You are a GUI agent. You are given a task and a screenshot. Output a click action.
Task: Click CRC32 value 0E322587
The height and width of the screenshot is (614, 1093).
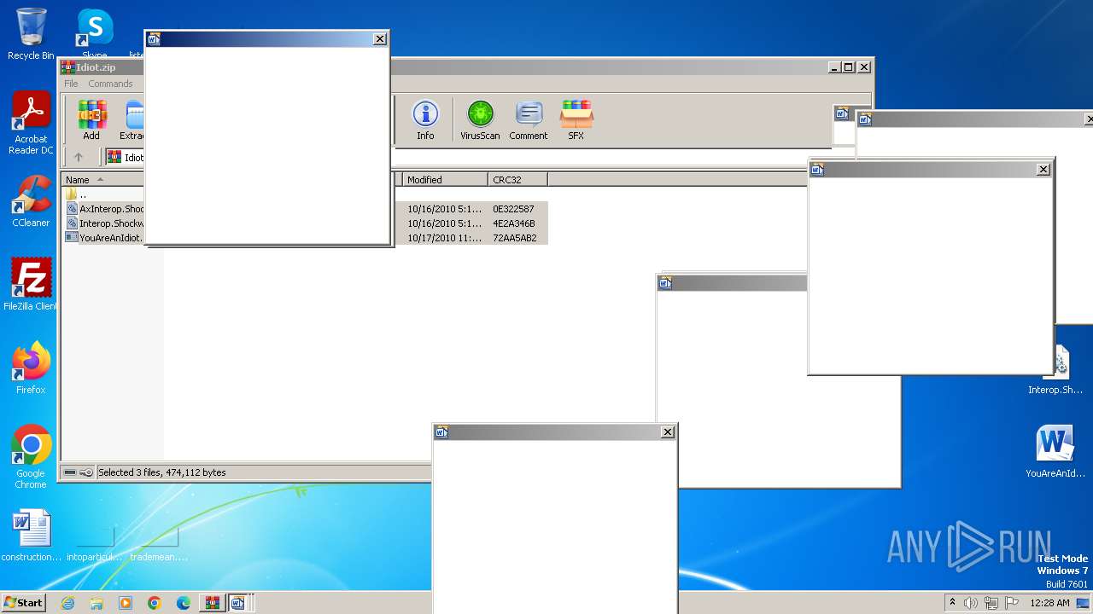point(513,209)
